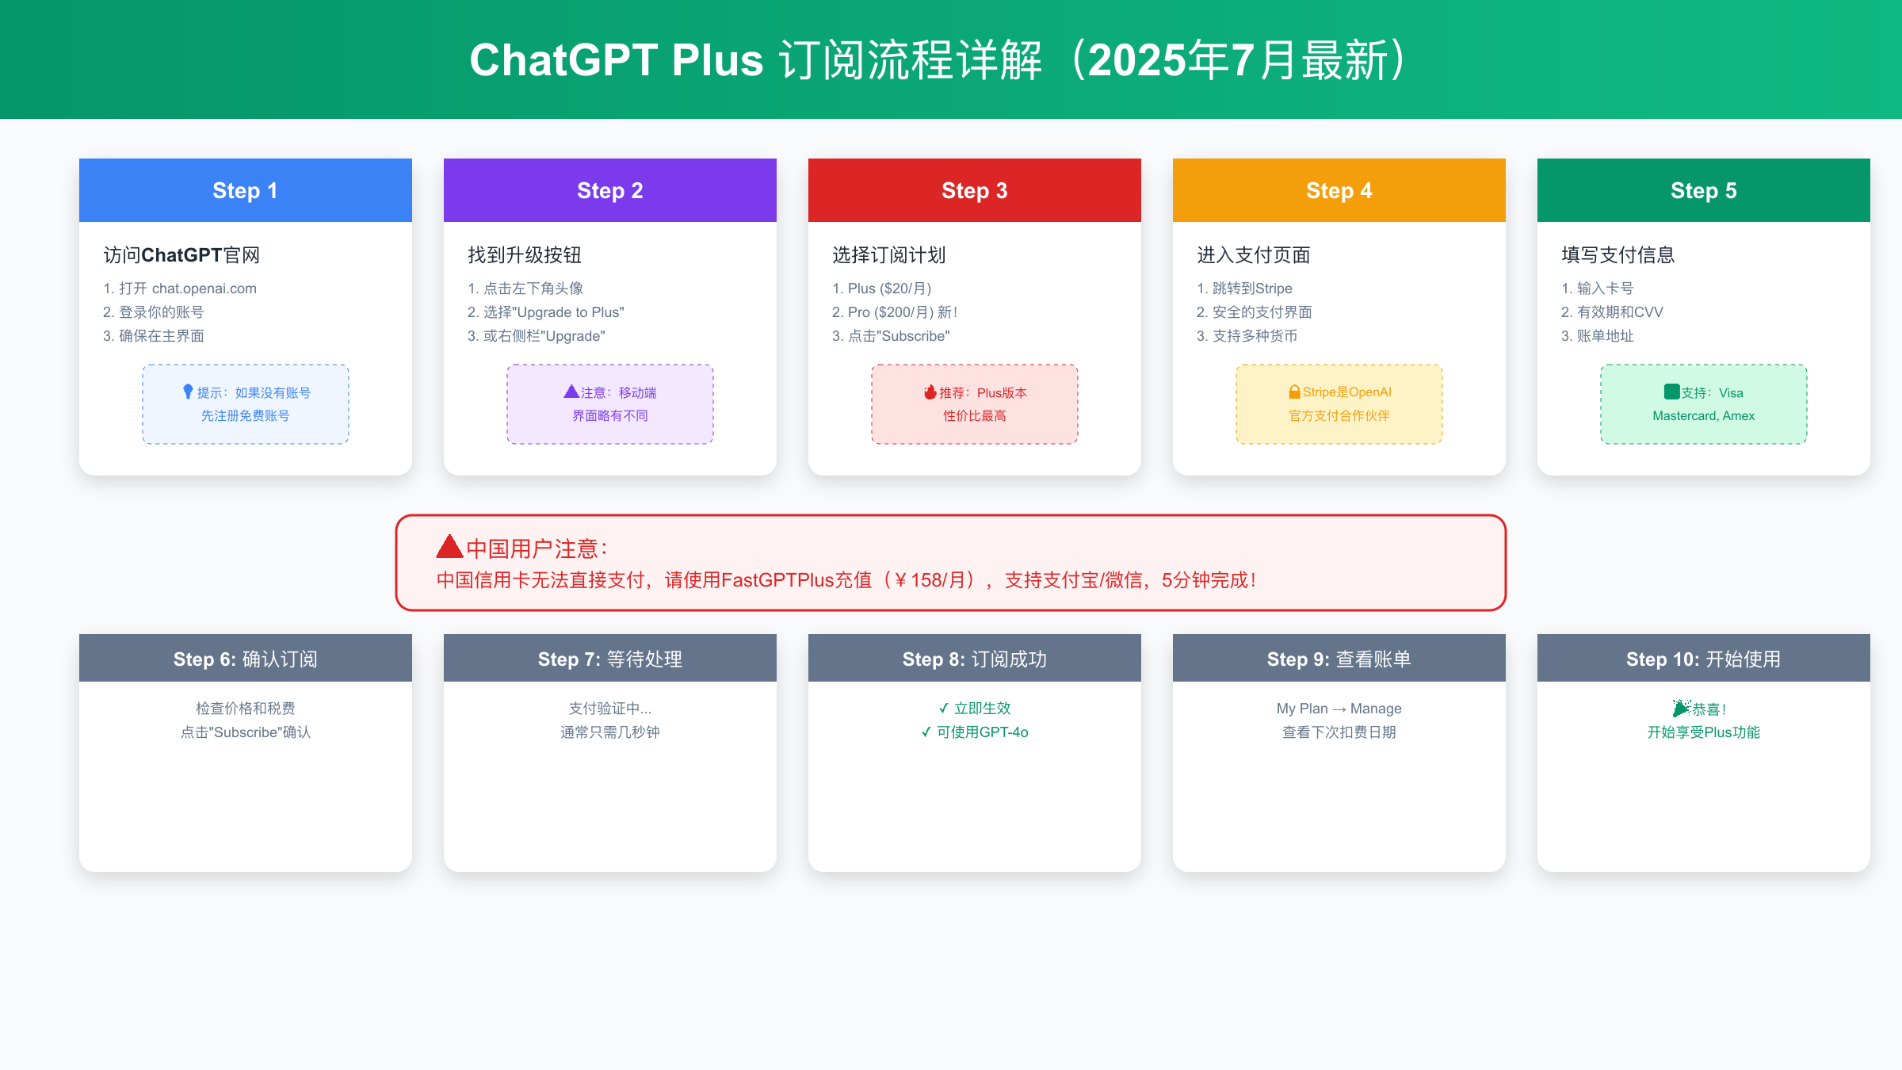This screenshot has height=1070, width=1902.
Task: Select the red Step 3 header
Action: (x=975, y=190)
